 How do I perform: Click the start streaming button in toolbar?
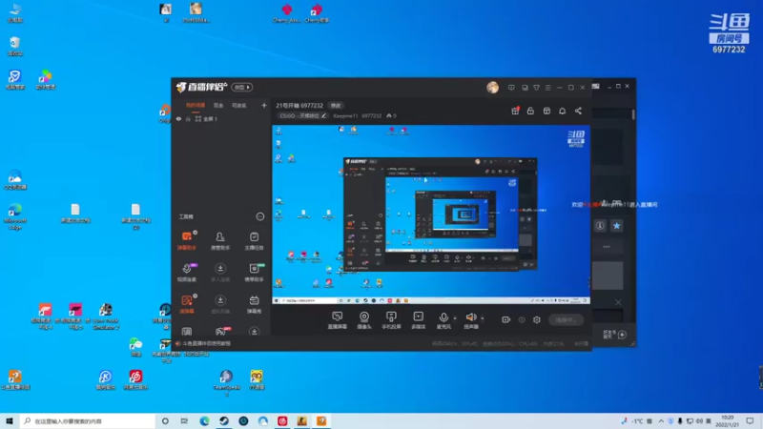click(x=566, y=319)
